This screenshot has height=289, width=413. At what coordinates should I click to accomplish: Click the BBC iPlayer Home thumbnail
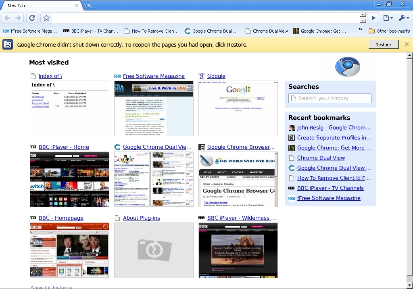(69, 179)
